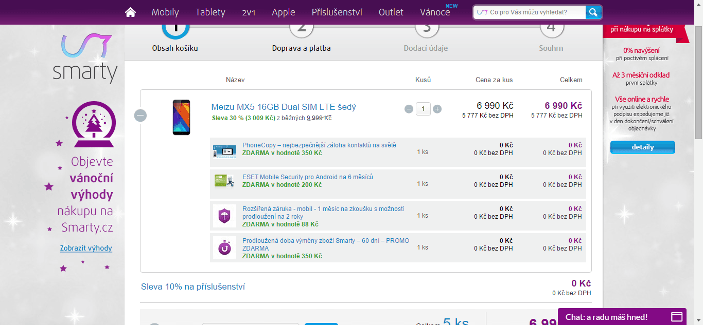Open the Apple menu

point(284,12)
